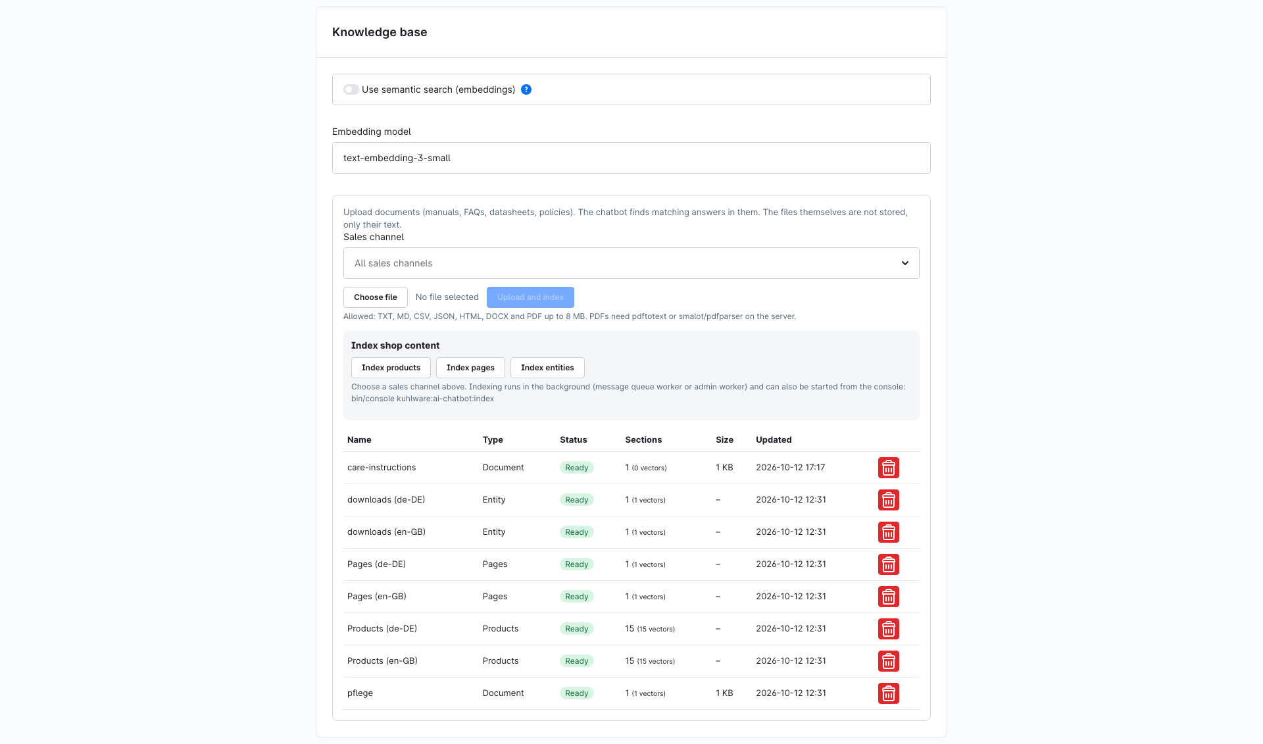Click "15 (15 vectors)" for Products (de-DE)
The image size is (1263, 744).
click(x=650, y=629)
